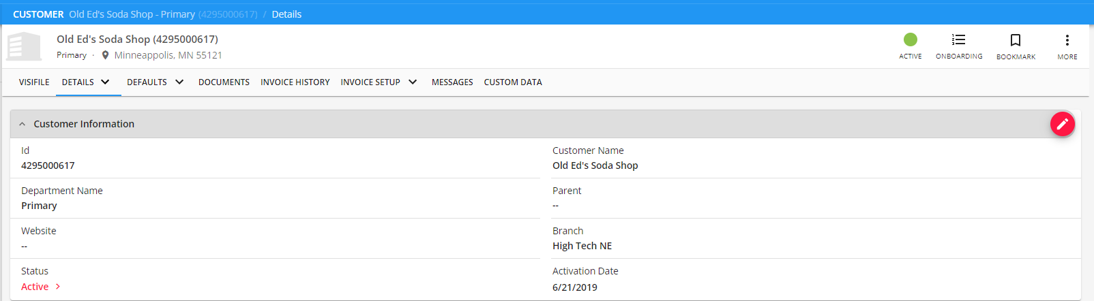Collapse the Customer Information section
1094x301 pixels.
click(23, 124)
